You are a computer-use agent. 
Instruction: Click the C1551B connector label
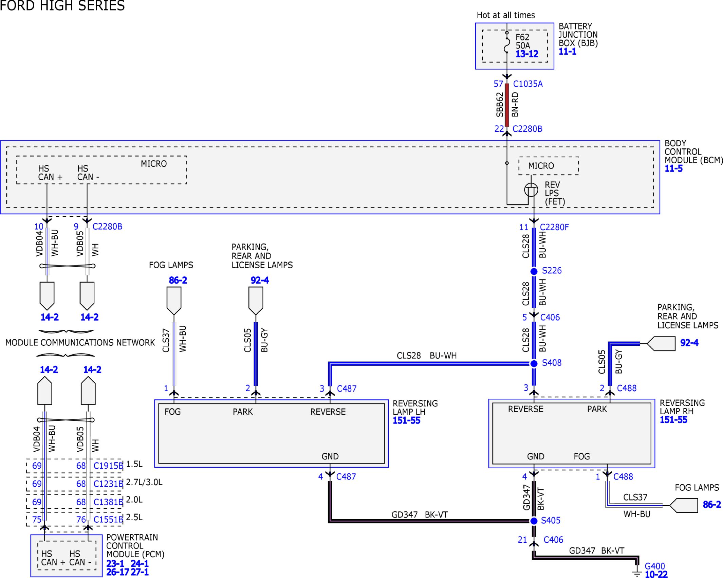click(108, 520)
